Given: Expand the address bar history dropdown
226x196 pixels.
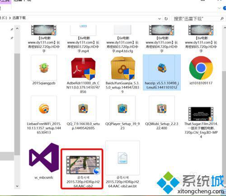Looking at the screenshot, I should pos(160,19).
